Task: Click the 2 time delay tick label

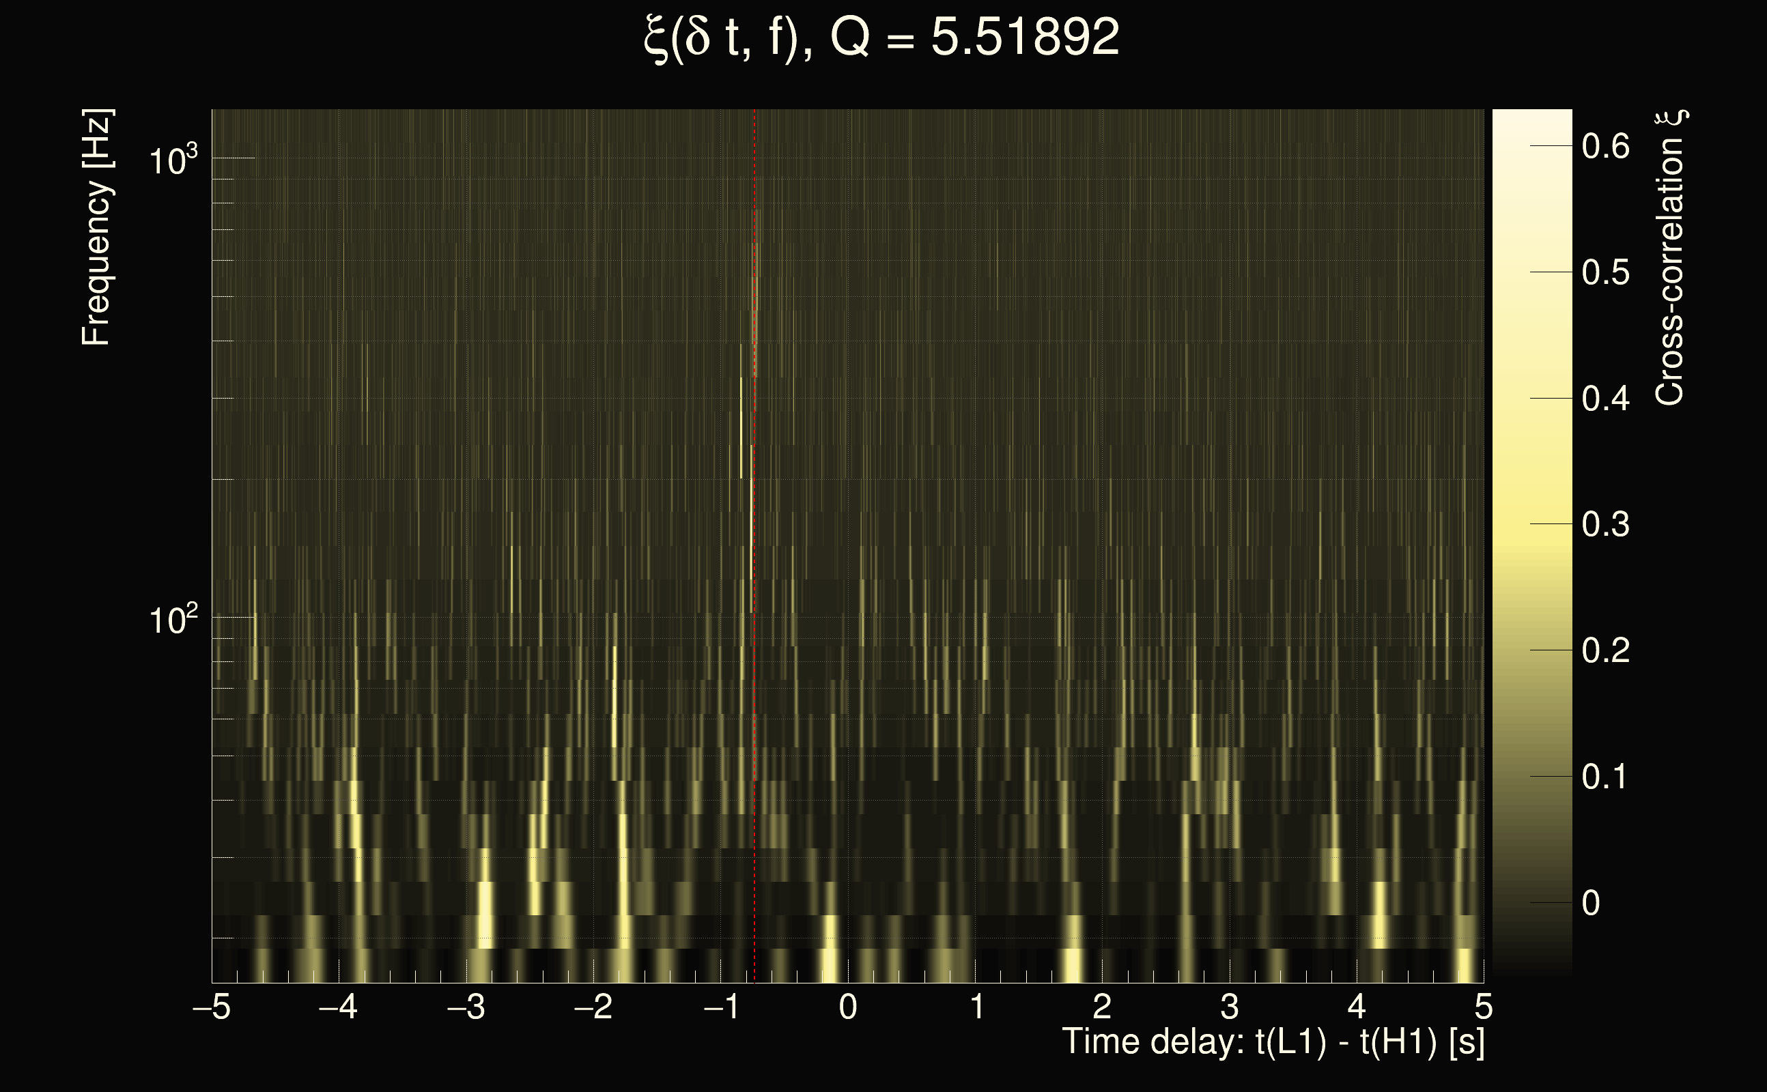Action: (x=1102, y=1007)
